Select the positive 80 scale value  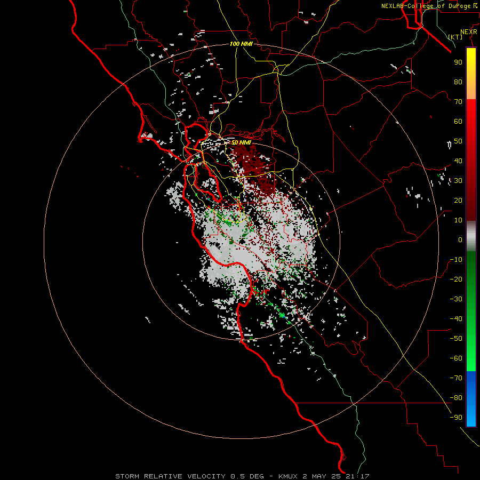click(x=458, y=82)
